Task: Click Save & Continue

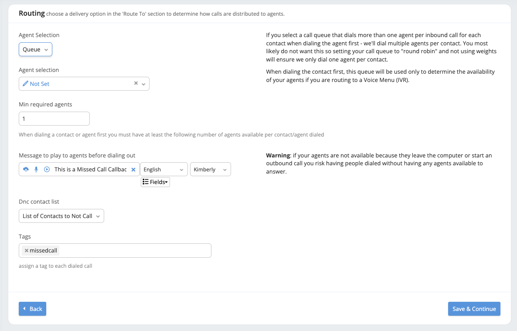Action: point(474,309)
